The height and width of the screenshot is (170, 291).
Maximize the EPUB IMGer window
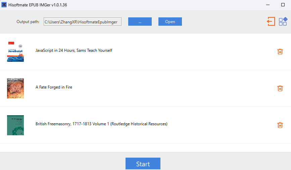[x=283, y=5]
